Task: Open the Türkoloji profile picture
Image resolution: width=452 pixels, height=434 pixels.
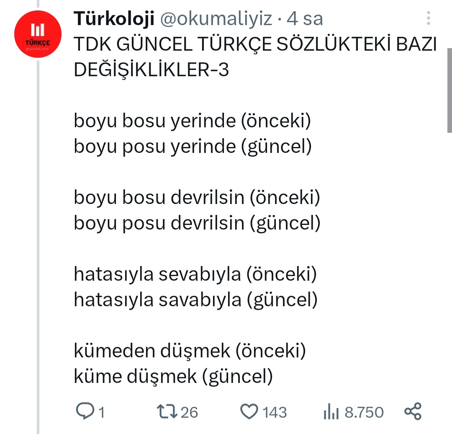Action: 38,34
